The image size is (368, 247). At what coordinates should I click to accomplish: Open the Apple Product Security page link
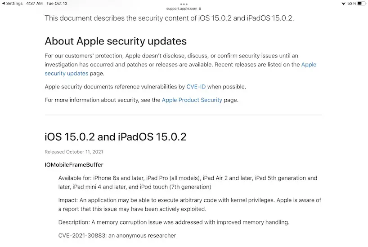(192, 100)
